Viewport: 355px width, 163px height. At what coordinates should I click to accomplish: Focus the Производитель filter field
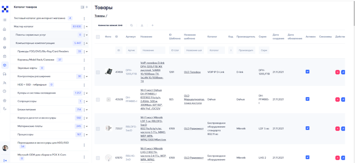(246, 50)
